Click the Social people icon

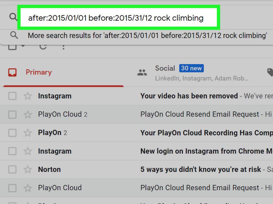(x=142, y=72)
